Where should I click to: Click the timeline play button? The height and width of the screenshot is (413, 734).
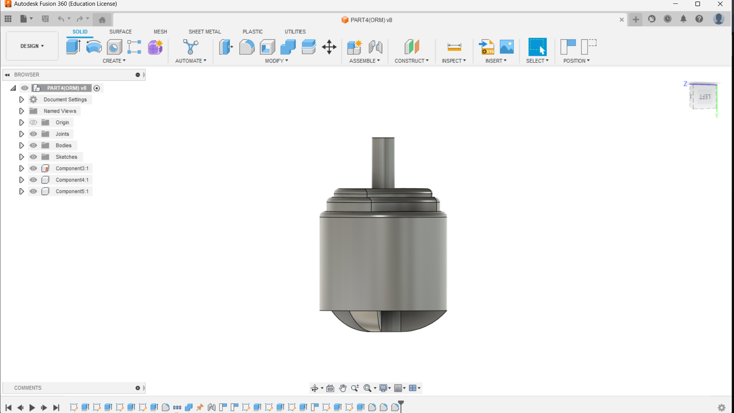click(x=32, y=408)
